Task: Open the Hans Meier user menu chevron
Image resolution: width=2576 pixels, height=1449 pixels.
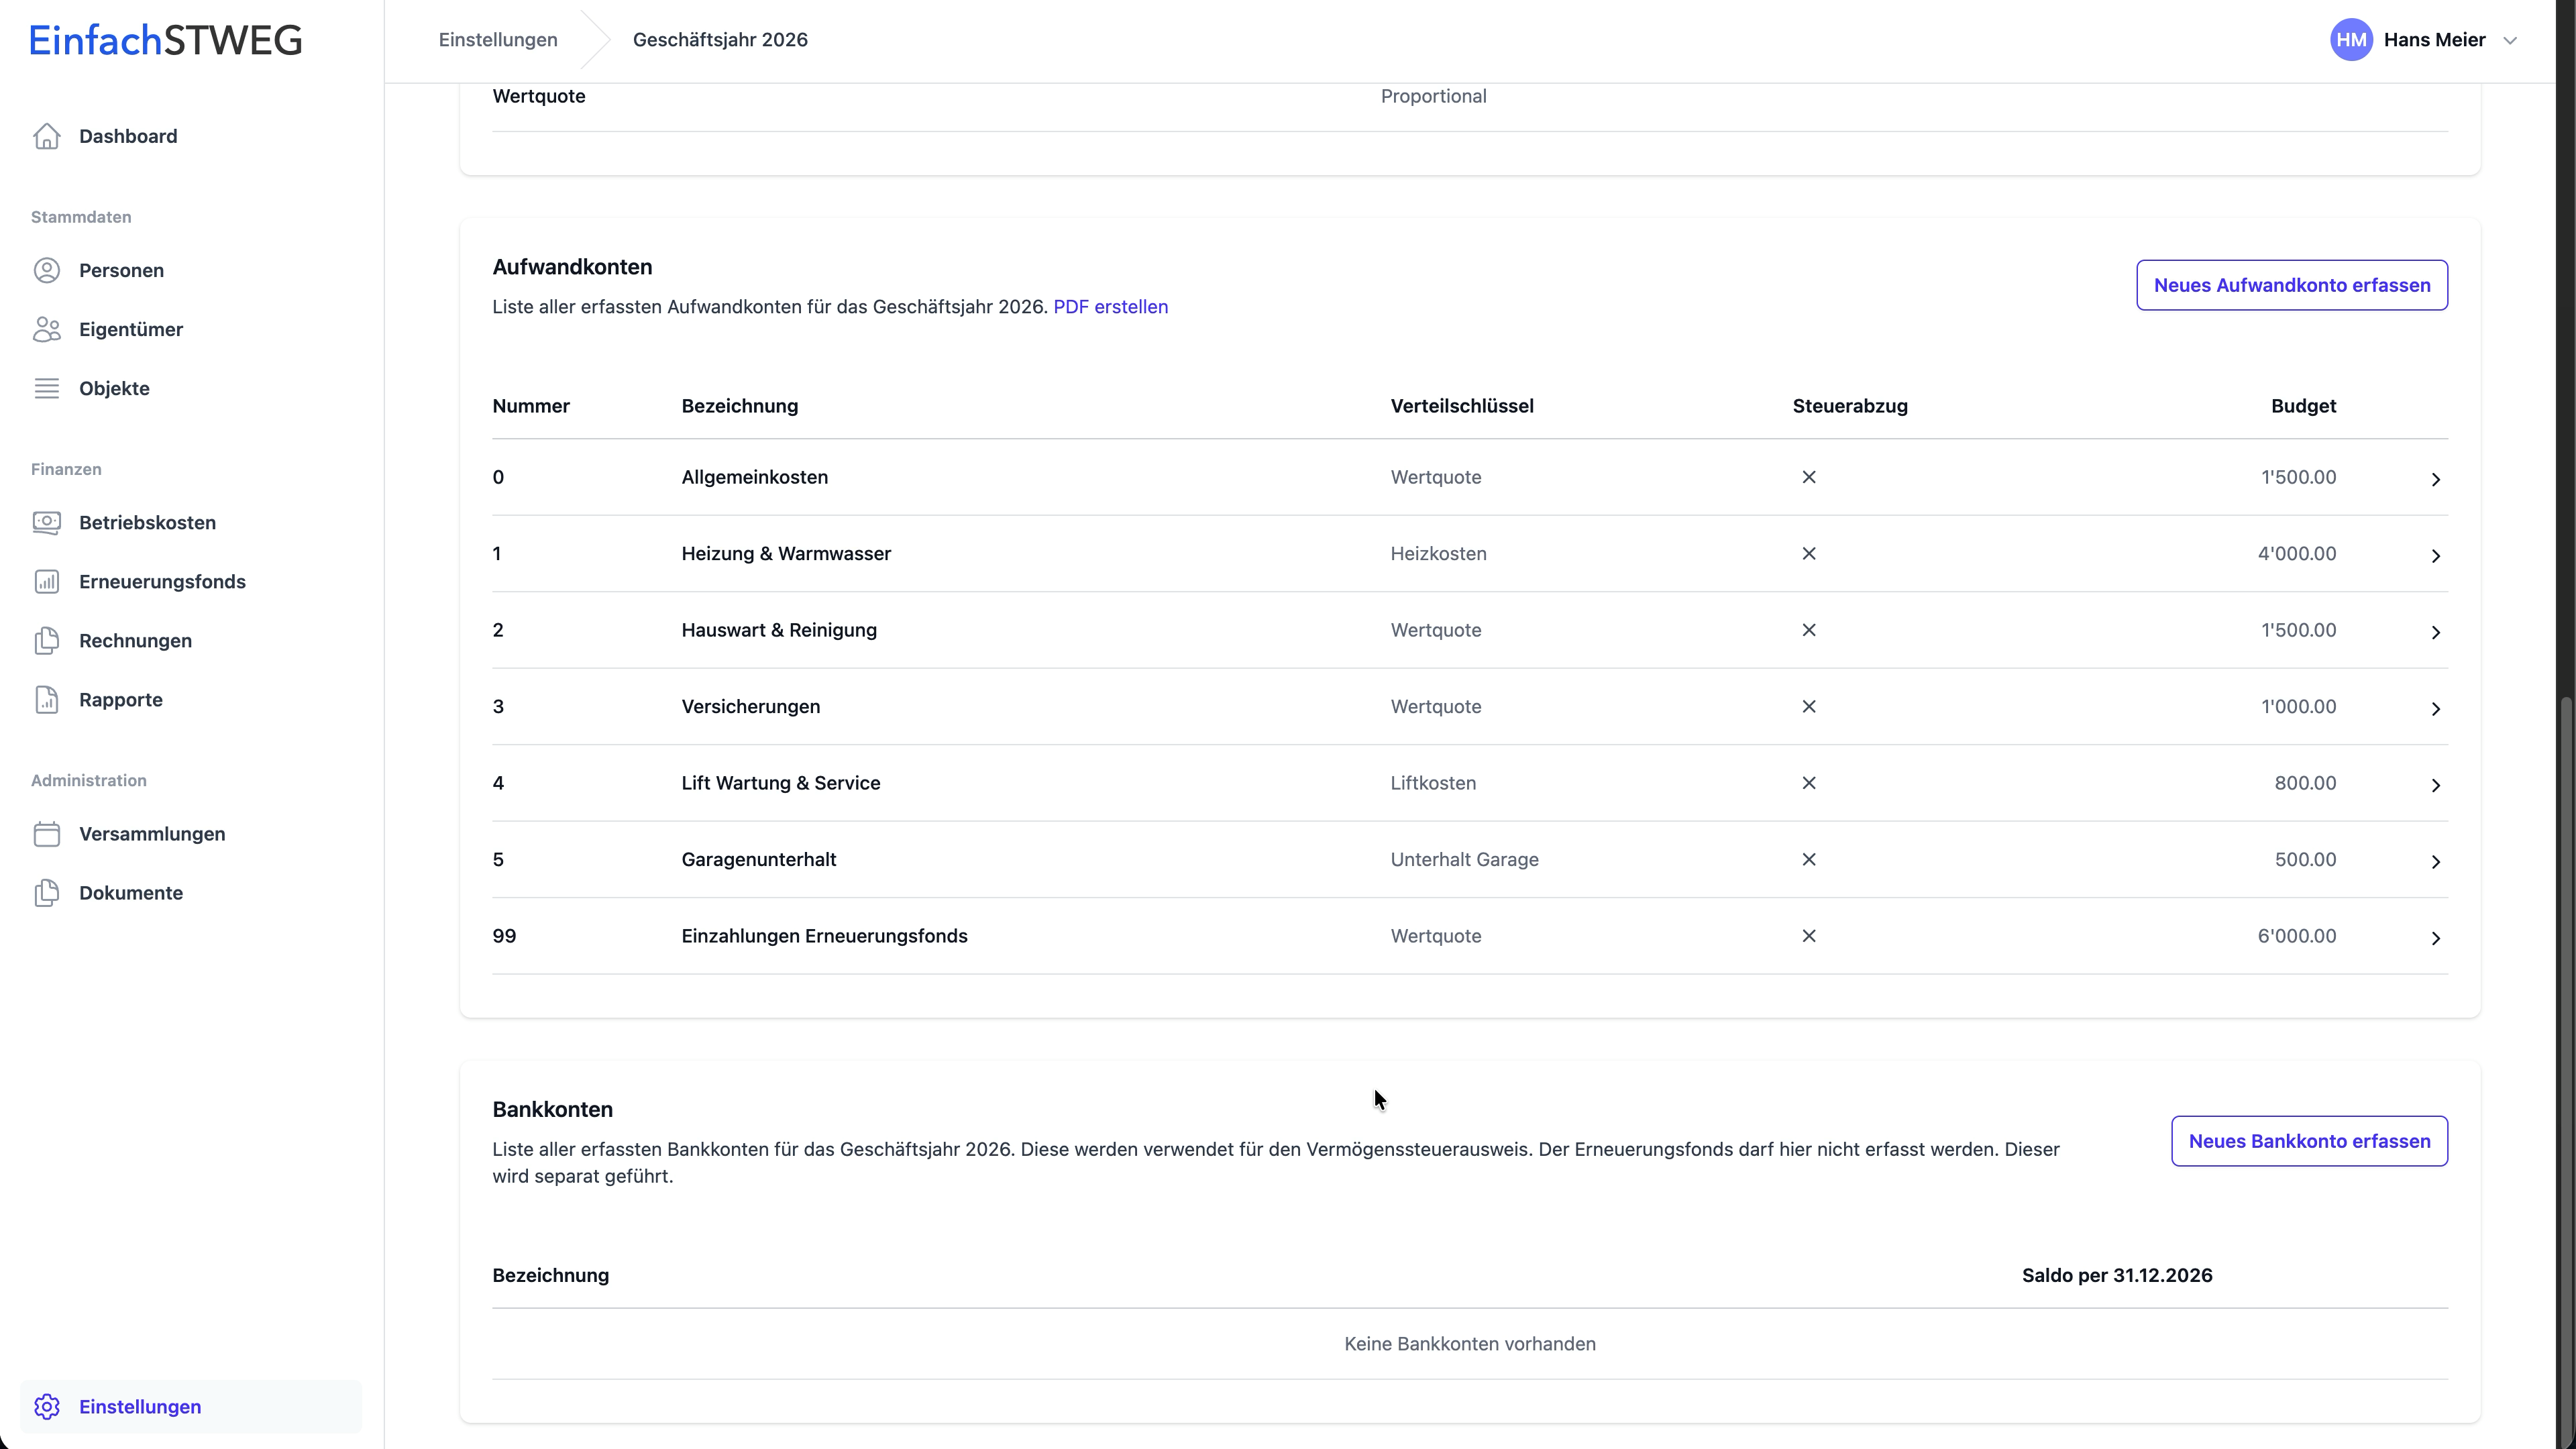Action: pos(2509,41)
